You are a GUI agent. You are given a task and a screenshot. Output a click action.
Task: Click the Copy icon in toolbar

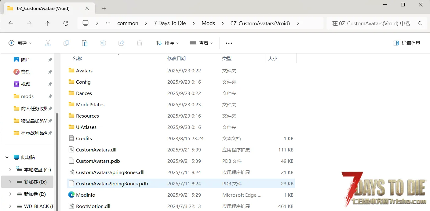tap(66, 43)
